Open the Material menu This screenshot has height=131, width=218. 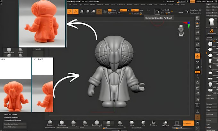[100, 4]
